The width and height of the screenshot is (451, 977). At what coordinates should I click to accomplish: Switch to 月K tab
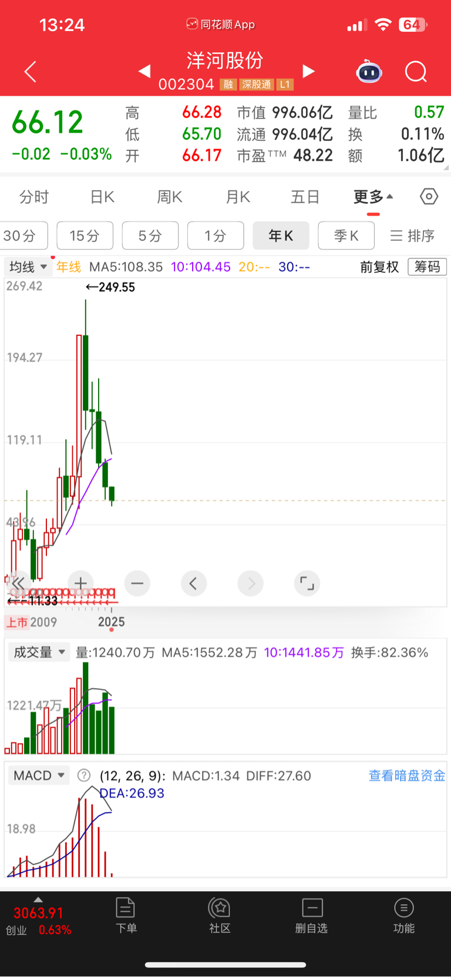click(x=238, y=197)
